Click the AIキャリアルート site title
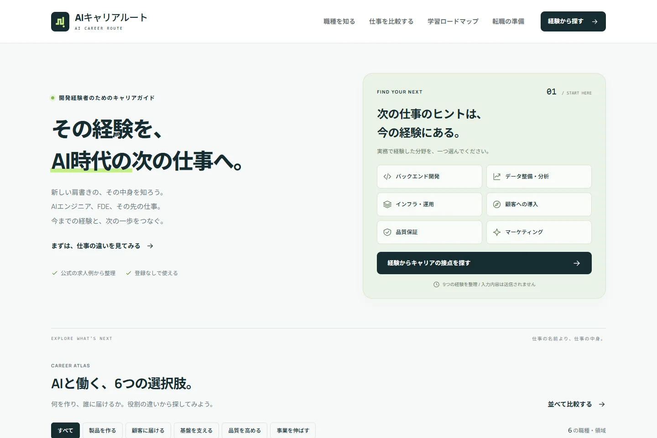The height and width of the screenshot is (438, 657). tap(111, 18)
